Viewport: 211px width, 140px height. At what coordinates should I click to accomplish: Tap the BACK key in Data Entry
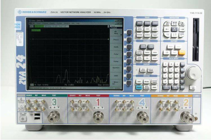[x=183, y=87]
